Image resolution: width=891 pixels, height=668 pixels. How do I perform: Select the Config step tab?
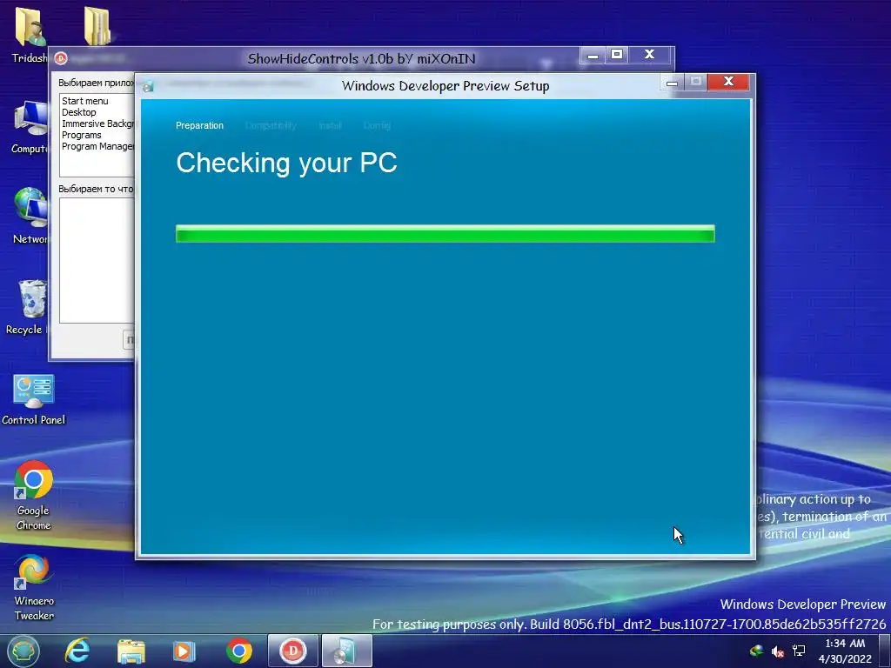coord(377,125)
